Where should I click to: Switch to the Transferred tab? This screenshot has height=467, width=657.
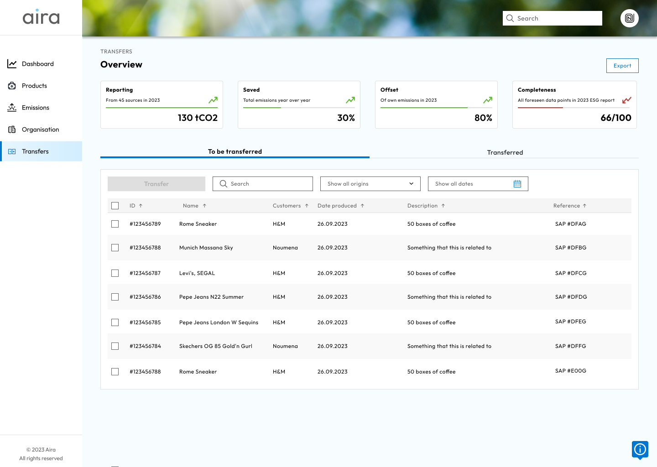(x=505, y=152)
